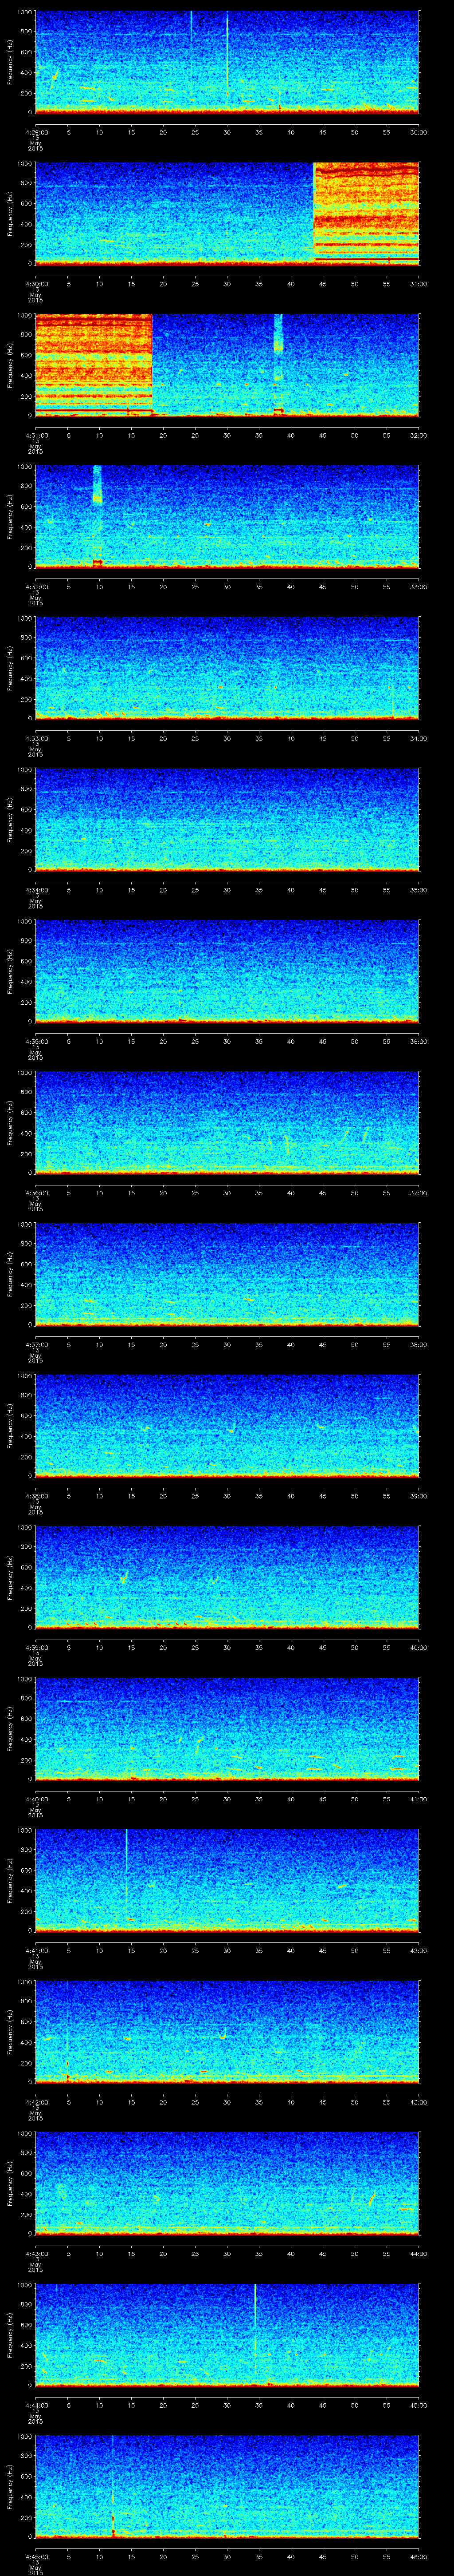Click 'Frequency (Hz)' axis label of the 4:43:00 panel

pyautogui.click(x=10, y=2184)
